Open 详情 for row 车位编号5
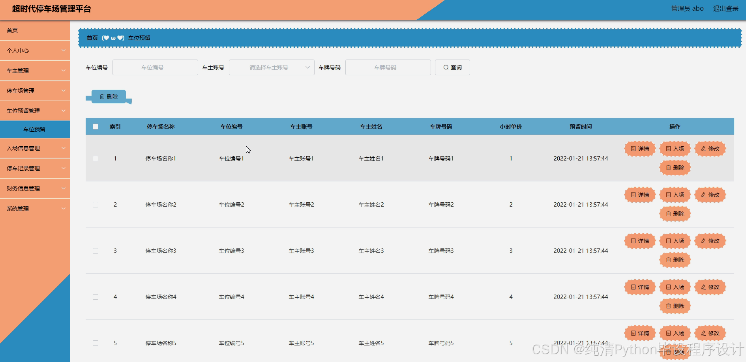Screen dimensions: 746x362 click(640, 333)
